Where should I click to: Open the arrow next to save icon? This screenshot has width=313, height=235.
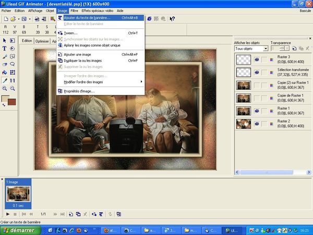(30, 19)
